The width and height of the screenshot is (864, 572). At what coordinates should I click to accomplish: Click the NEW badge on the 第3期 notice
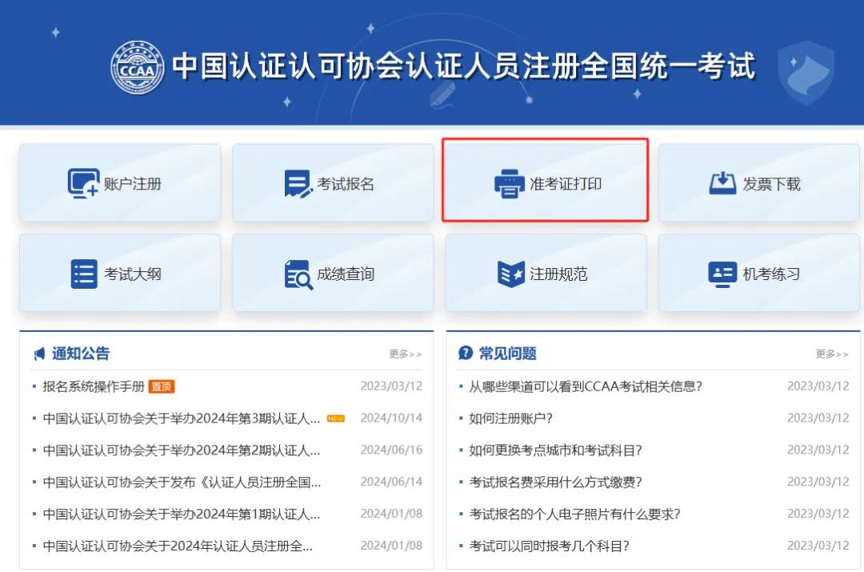tap(335, 419)
